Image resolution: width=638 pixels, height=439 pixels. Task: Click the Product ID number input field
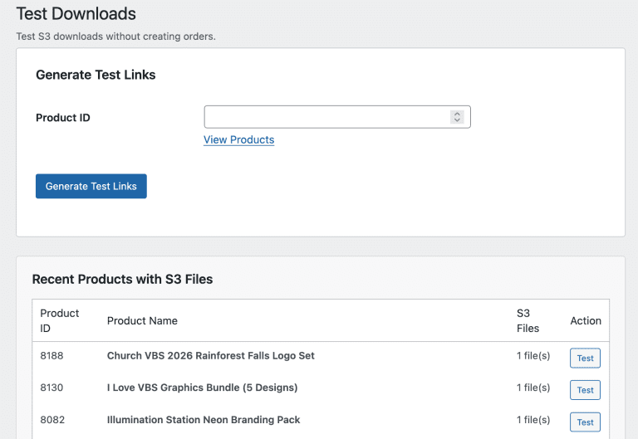326,117
